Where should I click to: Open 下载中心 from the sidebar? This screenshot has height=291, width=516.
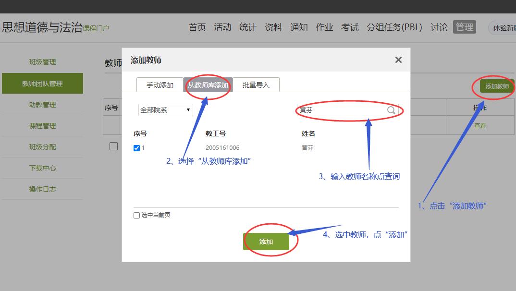point(42,168)
